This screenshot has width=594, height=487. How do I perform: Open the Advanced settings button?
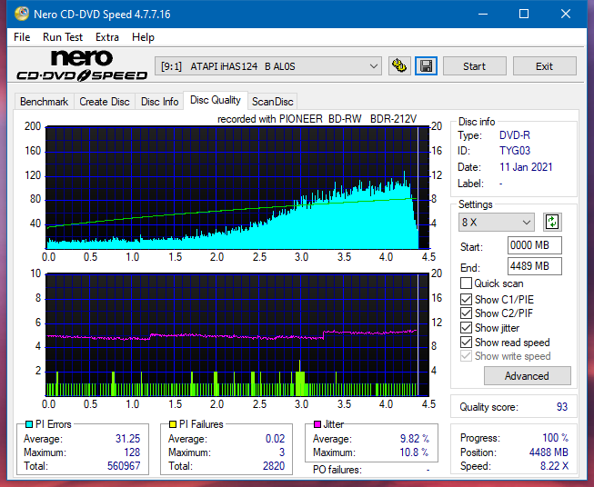(527, 376)
